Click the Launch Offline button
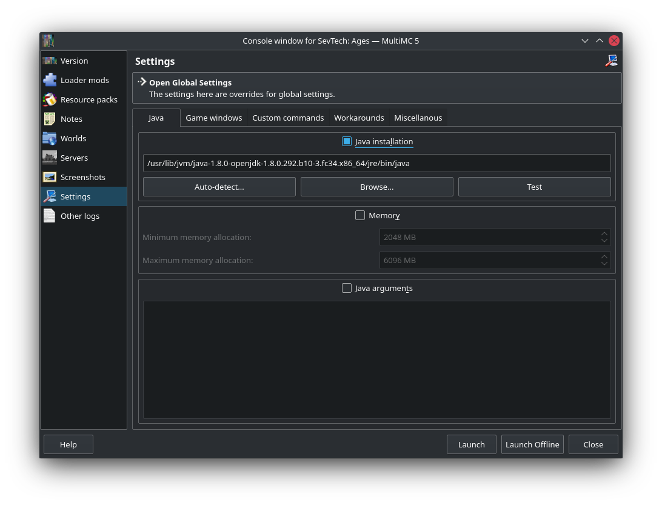 point(532,444)
